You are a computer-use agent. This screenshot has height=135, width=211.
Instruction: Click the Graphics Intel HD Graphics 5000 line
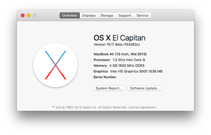[x=128, y=71]
